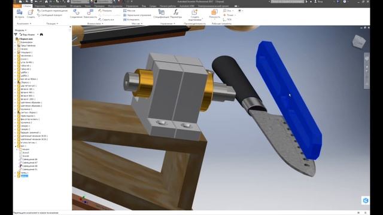Click the home icon in quick access toolbar

point(46,1)
